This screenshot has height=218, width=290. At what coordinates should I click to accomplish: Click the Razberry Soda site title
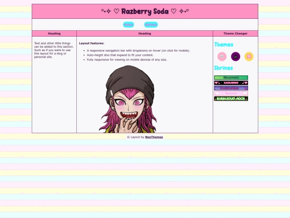(145, 11)
